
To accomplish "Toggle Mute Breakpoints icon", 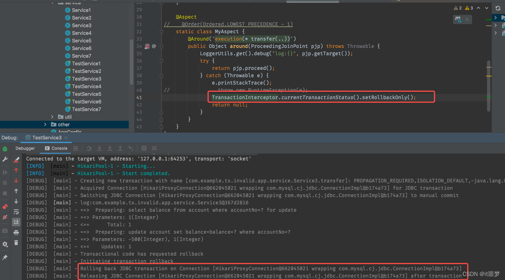I will coord(5,217).
